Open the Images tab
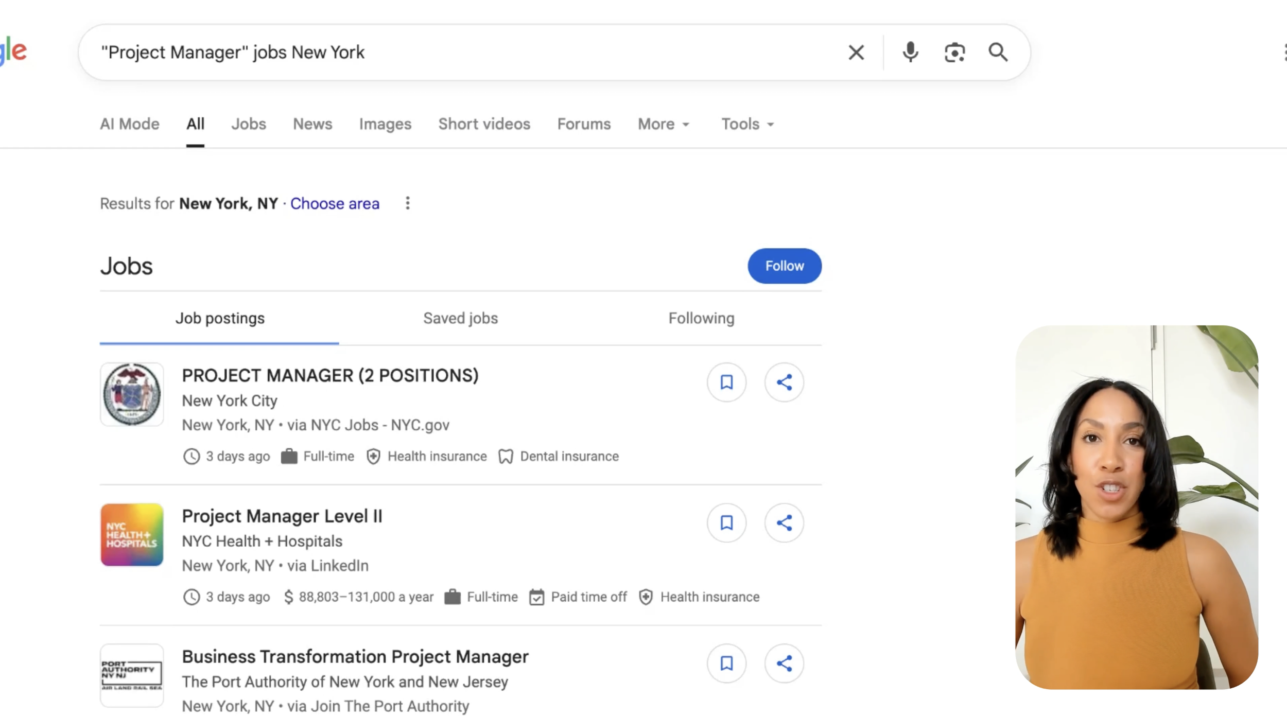 385,124
